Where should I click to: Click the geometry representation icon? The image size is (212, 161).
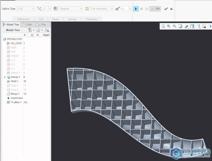coord(87,9)
